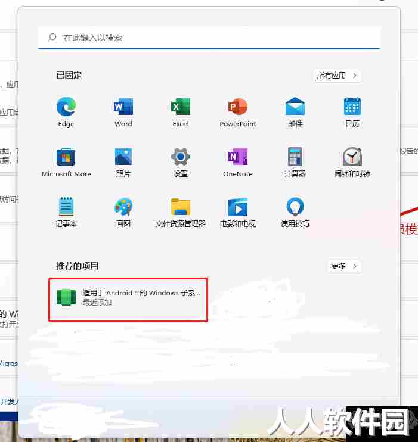Open the 日历 calendar app

(x=352, y=112)
